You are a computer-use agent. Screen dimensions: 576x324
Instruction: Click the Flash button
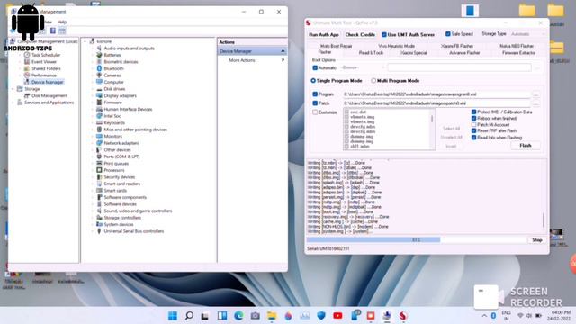[x=526, y=146]
